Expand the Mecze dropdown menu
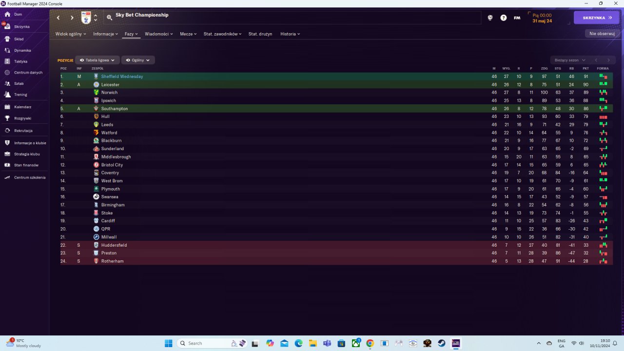This screenshot has width=624, height=351. tap(188, 34)
